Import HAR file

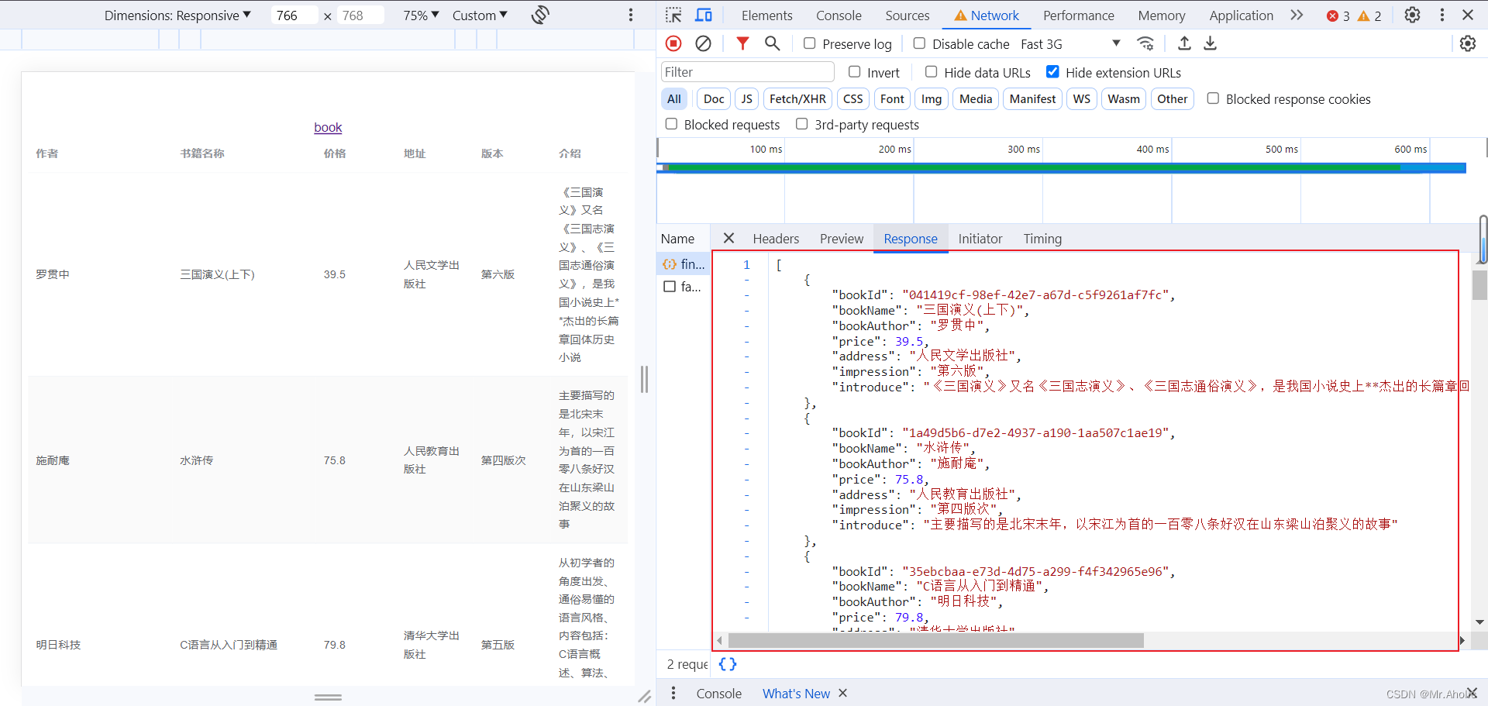coord(1183,43)
